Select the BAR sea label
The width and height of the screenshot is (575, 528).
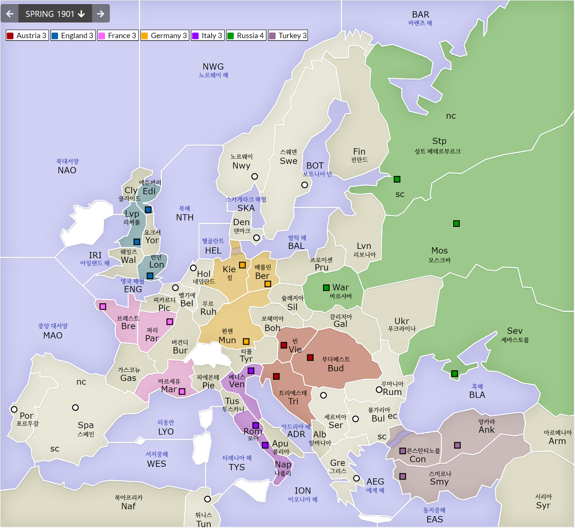pos(420,15)
